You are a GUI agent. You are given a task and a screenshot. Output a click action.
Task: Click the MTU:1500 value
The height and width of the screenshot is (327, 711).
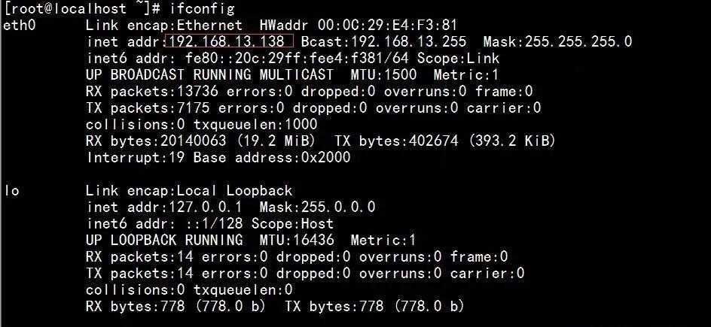(x=383, y=74)
